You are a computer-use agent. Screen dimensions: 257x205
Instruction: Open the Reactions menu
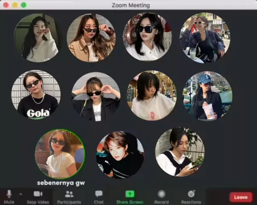tap(191, 194)
